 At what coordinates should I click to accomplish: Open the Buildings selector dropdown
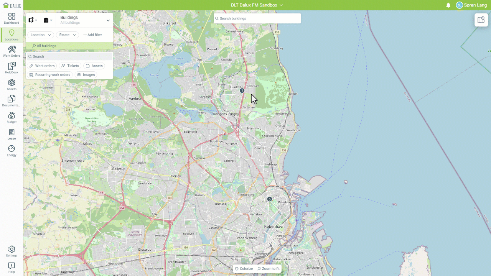(x=85, y=20)
